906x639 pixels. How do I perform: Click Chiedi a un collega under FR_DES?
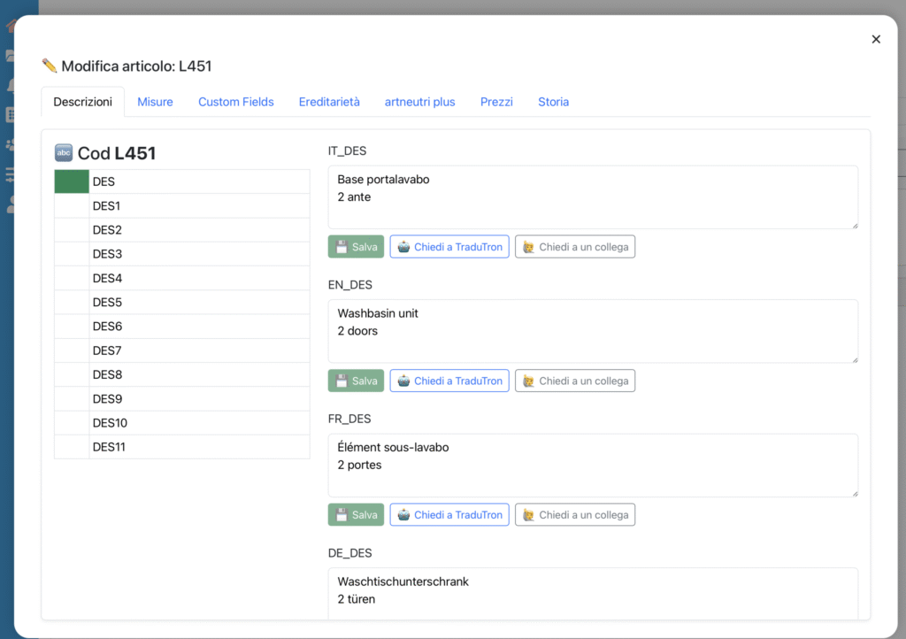click(x=575, y=515)
